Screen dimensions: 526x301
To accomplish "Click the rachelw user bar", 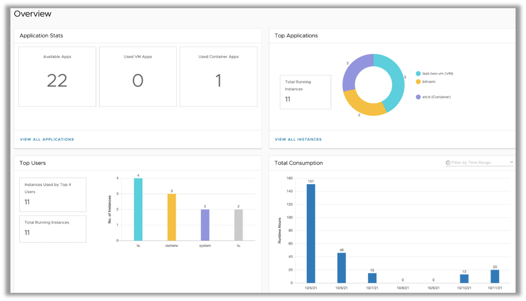I will pyautogui.click(x=172, y=217).
